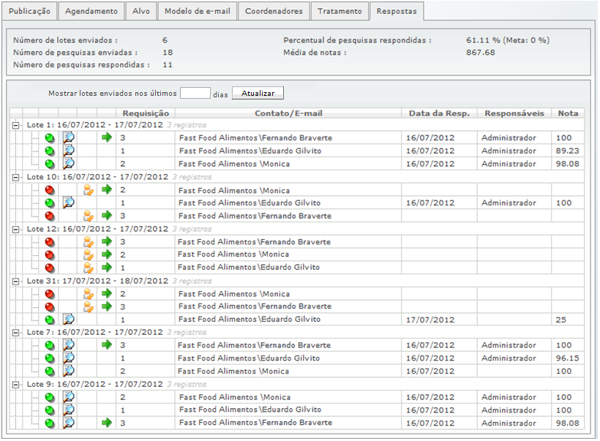600x441 pixels.
Task: Click user edit icon for Eduardo Gilvito in Lote 12
Action: pyautogui.click(x=88, y=268)
